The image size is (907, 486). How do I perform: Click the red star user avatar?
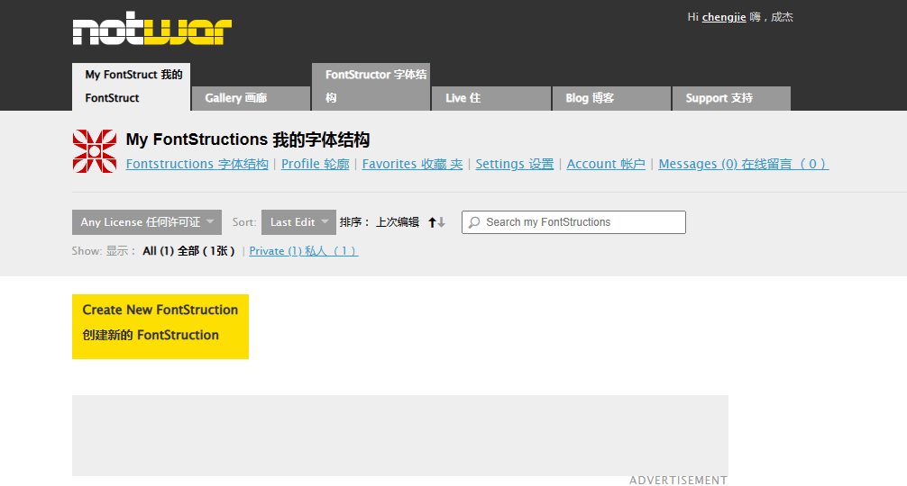point(95,151)
